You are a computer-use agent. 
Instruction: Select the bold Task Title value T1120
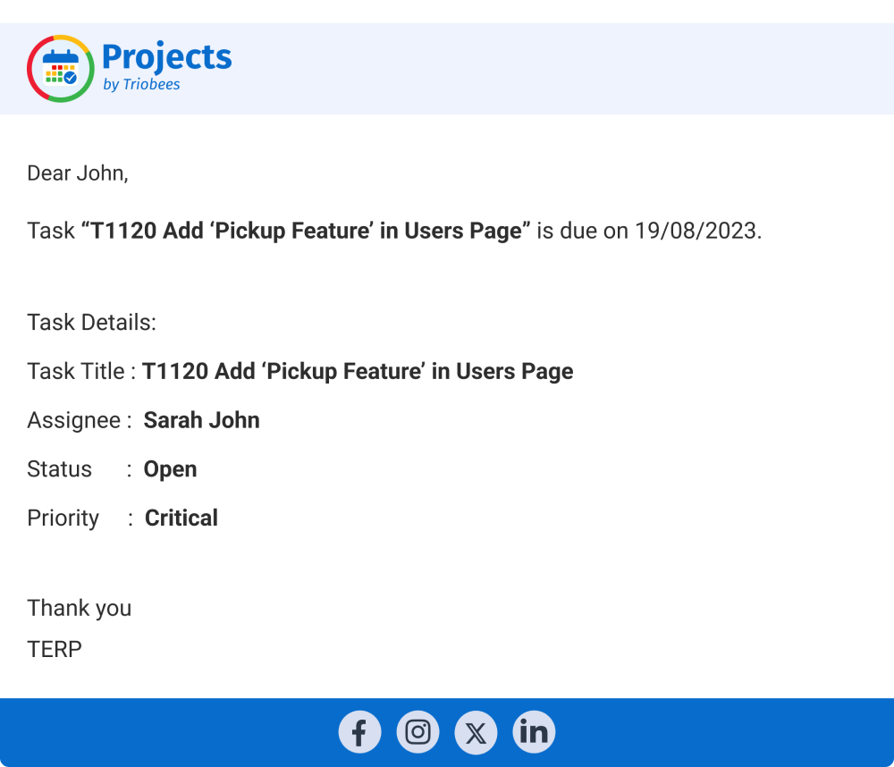pyautogui.click(x=358, y=372)
